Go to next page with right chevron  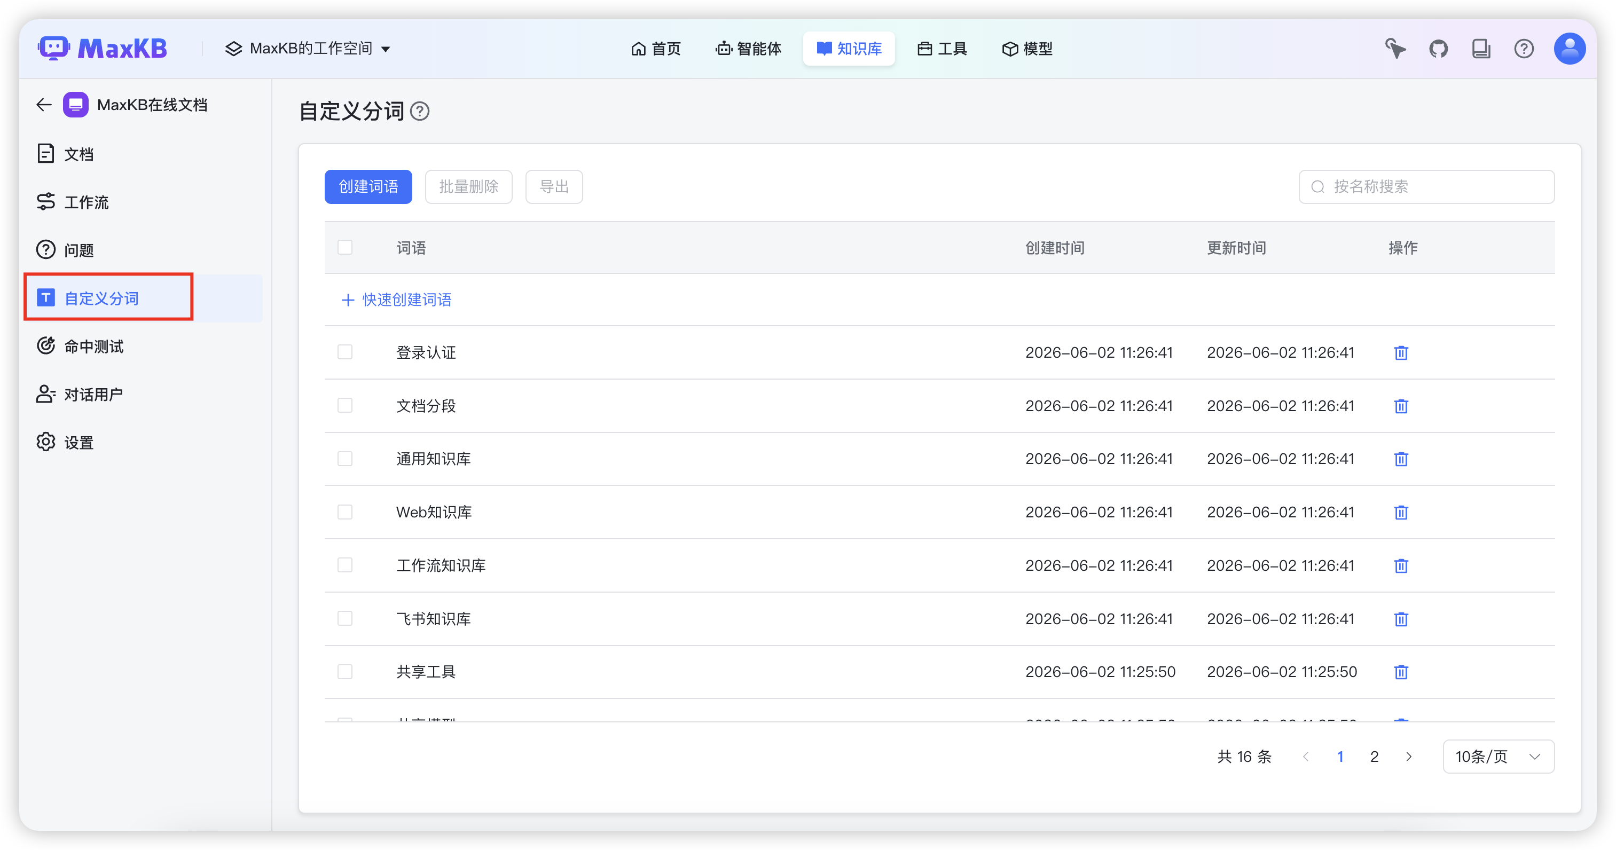tap(1408, 757)
